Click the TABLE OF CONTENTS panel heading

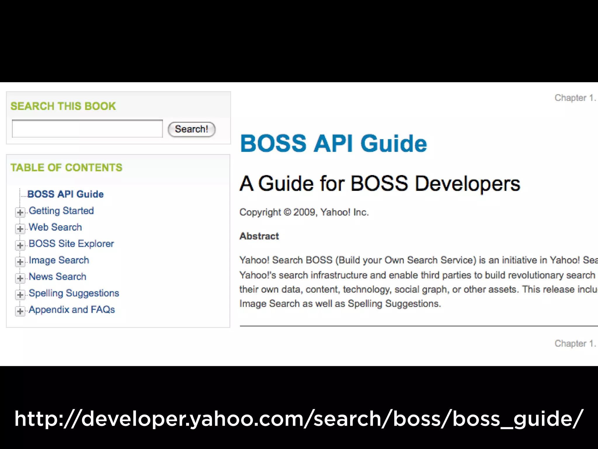66,167
